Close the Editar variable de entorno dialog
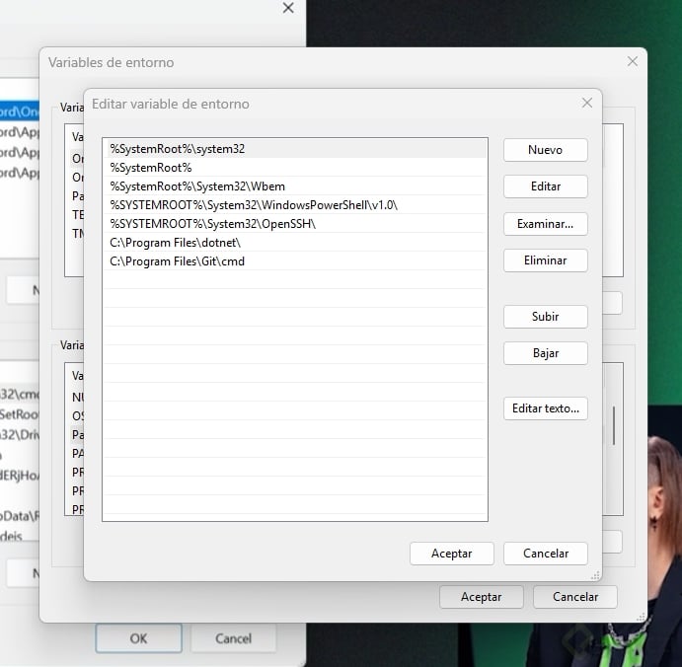The height and width of the screenshot is (667, 682). coord(587,103)
